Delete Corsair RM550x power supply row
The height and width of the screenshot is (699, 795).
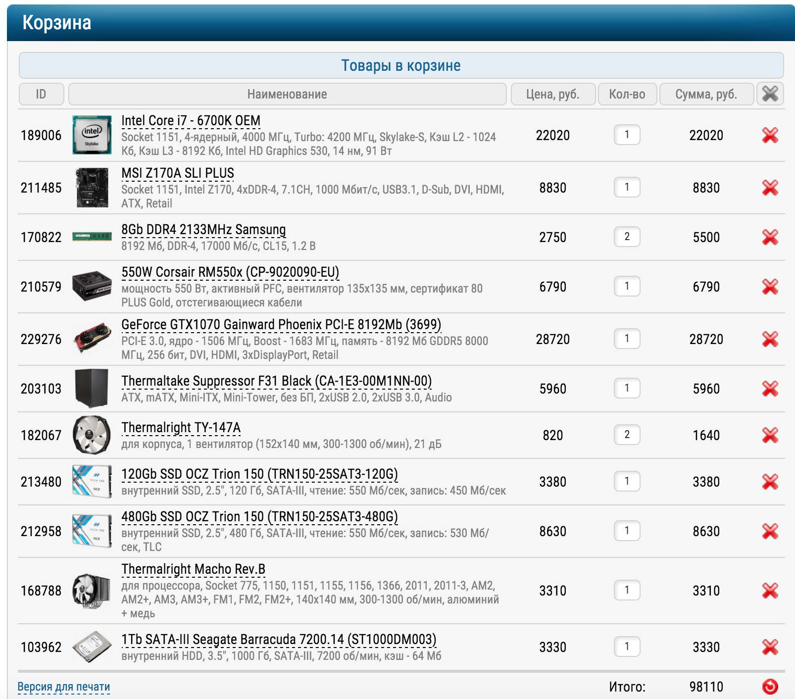tap(770, 287)
